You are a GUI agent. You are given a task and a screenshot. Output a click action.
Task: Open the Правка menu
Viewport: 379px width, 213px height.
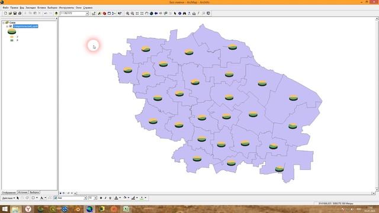14,8
